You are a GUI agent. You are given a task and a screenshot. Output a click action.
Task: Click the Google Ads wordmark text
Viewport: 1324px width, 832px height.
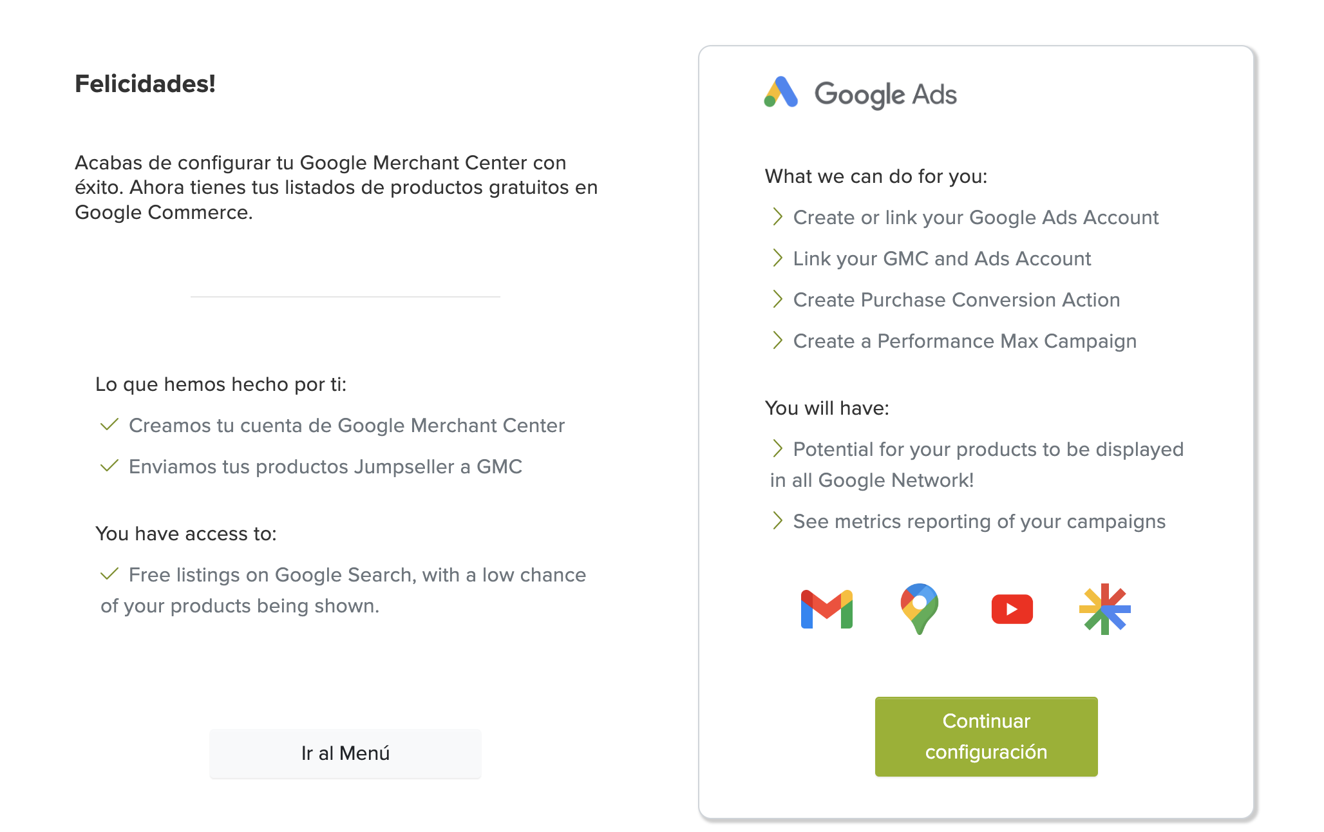[885, 95]
